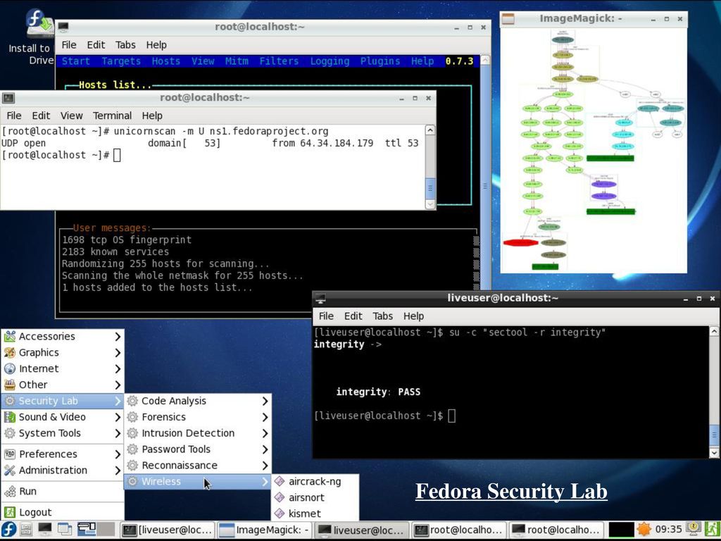This screenshot has height=541, width=721.
Task: Open the Mitm menu in ettercap
Action: (x=237, y=61)
